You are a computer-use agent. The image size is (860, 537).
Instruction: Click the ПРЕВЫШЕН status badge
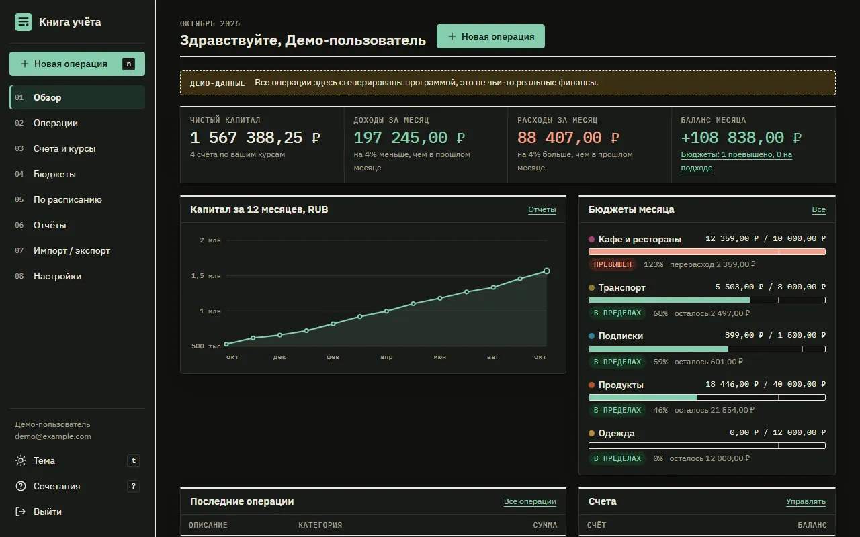click(613, 264)
